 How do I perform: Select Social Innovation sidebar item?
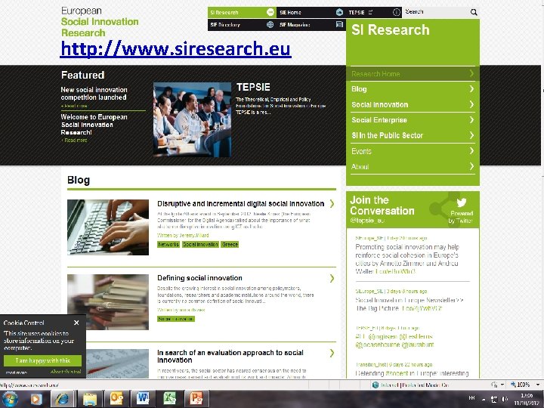coord(413,104)
